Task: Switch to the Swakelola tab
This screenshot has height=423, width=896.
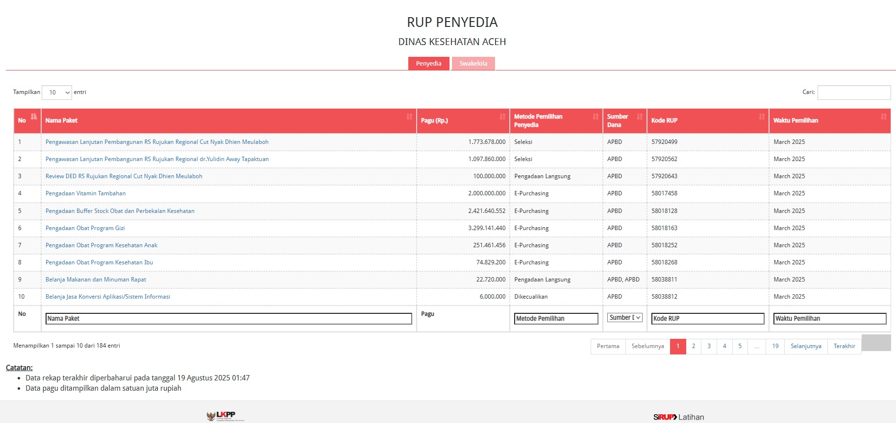Action: 473,64
